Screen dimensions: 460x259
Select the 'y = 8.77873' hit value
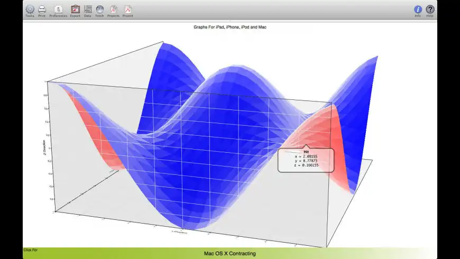[306, 161]
